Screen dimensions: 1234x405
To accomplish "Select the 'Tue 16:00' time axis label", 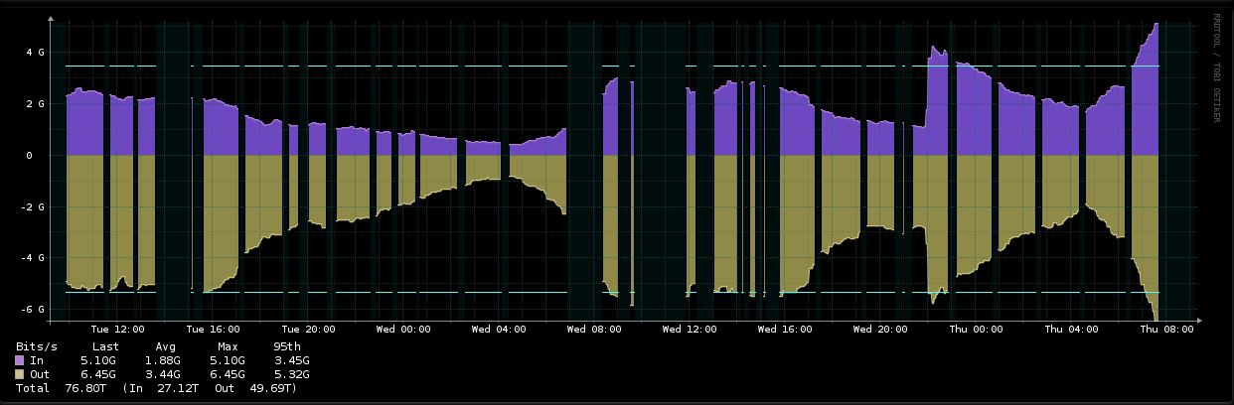I will [214, 329].
